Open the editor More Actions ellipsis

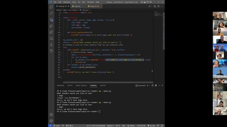click(162, 6)
